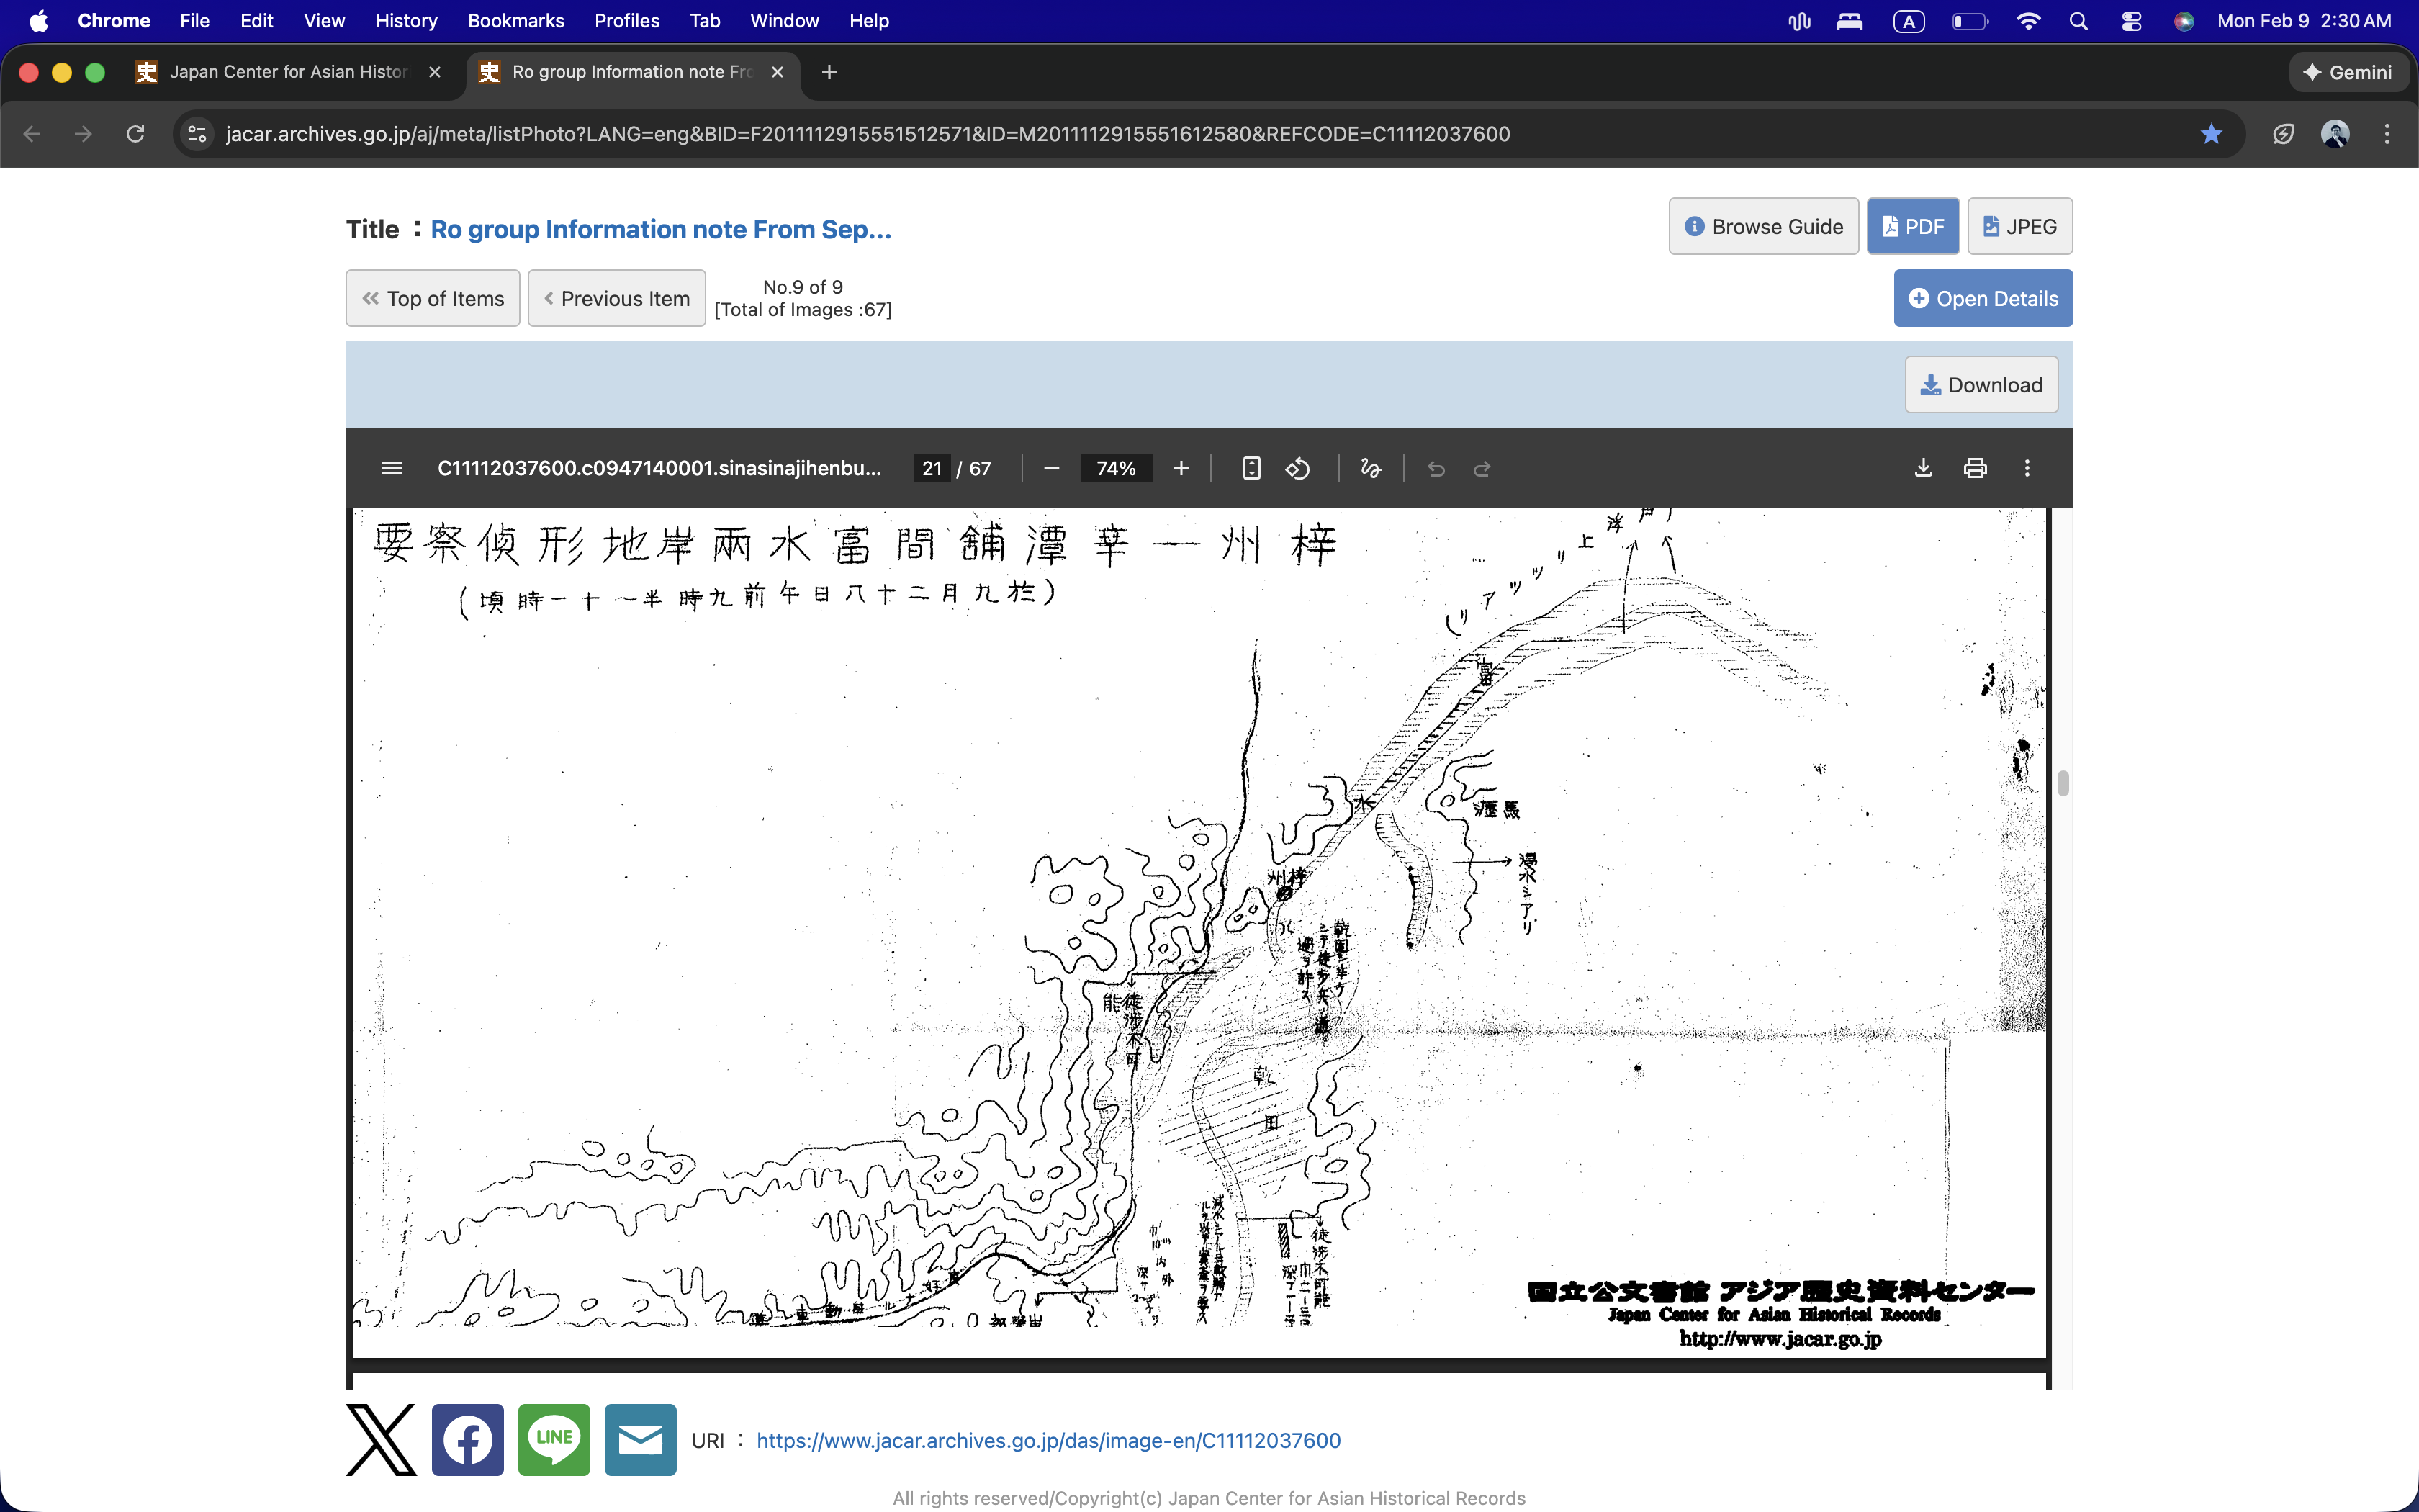Click the fit to page icon
Screen dimensions: 2419x1512
1251,468
